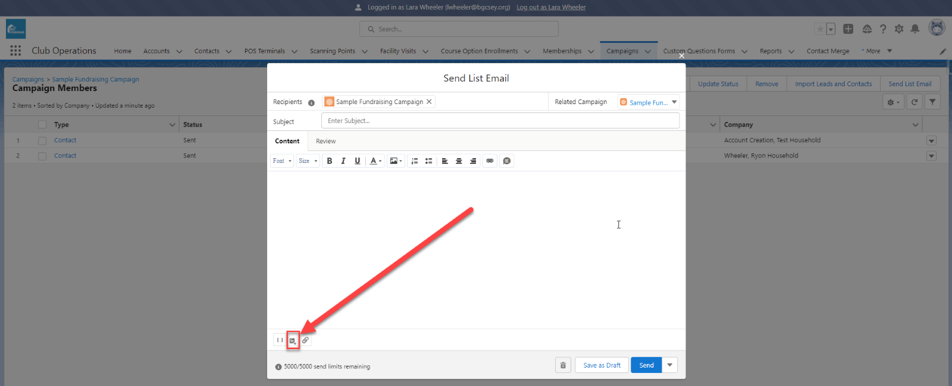Open the user profile avatar
The height and width of the screenshot is (386, 952).
tap(937, 28)
